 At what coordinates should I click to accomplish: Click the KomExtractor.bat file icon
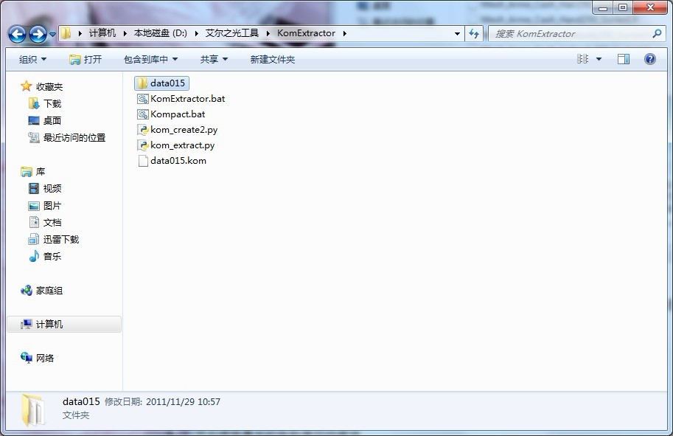142,99
